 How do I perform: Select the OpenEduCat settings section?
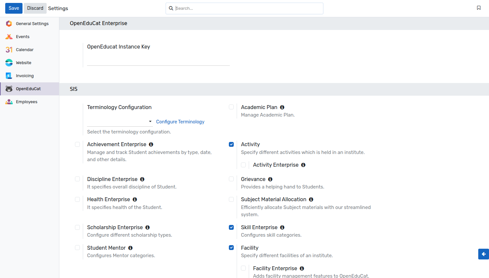tap(29, 89)
